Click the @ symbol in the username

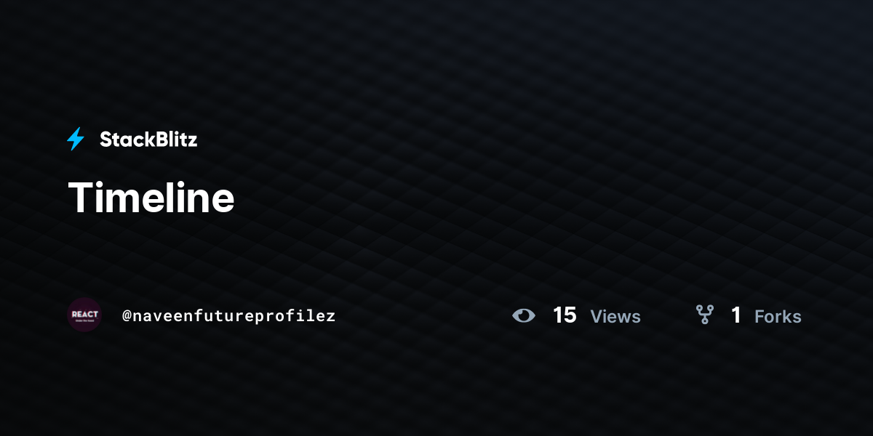(127, 316)
